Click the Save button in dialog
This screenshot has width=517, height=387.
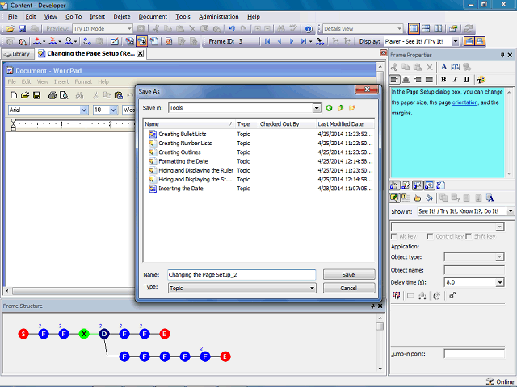click(x=349, y=274)
